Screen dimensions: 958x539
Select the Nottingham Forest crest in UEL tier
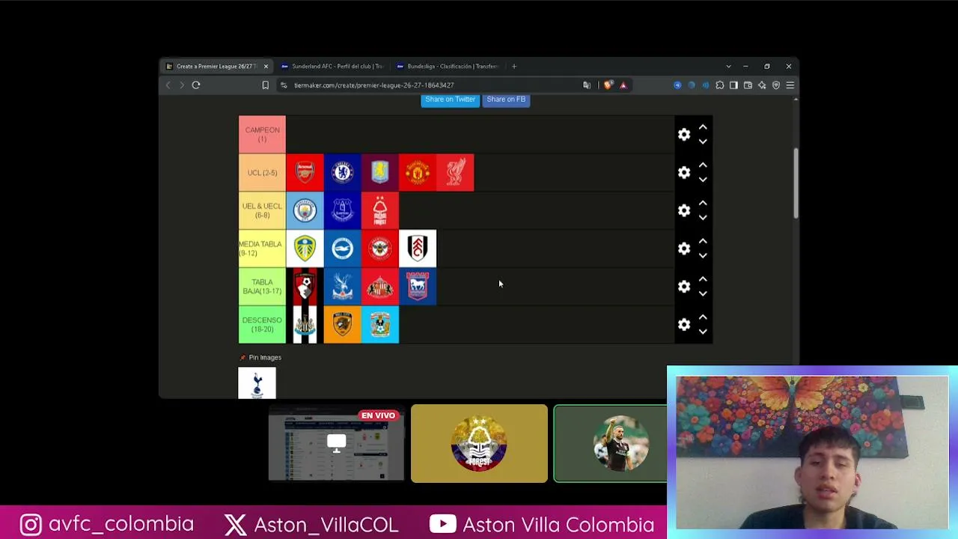(380, 210)
